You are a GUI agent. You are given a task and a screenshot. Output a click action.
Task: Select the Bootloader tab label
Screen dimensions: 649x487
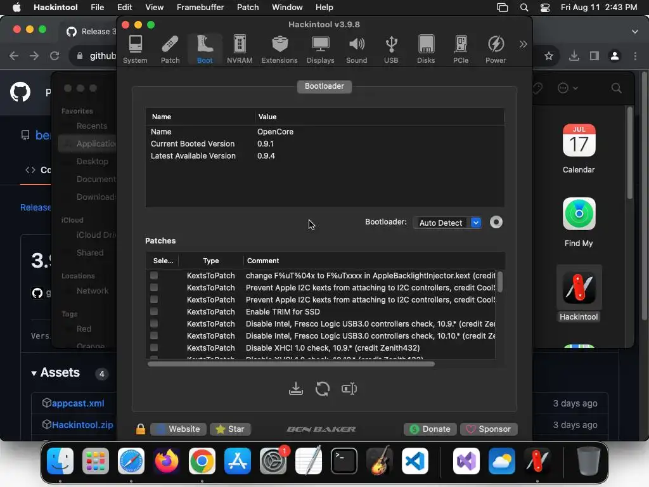324,86
